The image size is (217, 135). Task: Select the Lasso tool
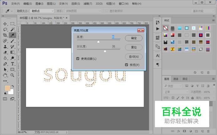coord(5,29)
